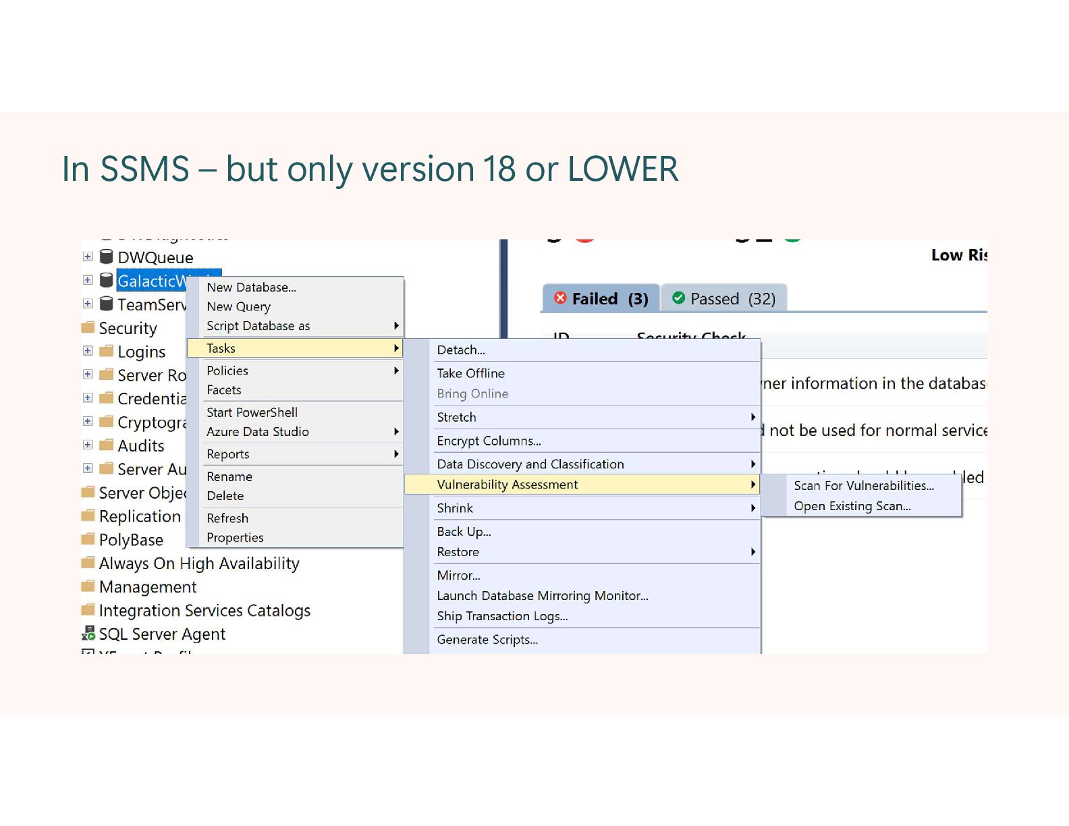This screenshot has width=1069, height=826.
Task: Open the Failed (3) tab
Action: click(x=601, y=298)
